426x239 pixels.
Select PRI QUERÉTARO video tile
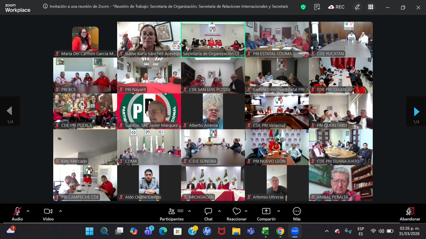tap(341, 111)
